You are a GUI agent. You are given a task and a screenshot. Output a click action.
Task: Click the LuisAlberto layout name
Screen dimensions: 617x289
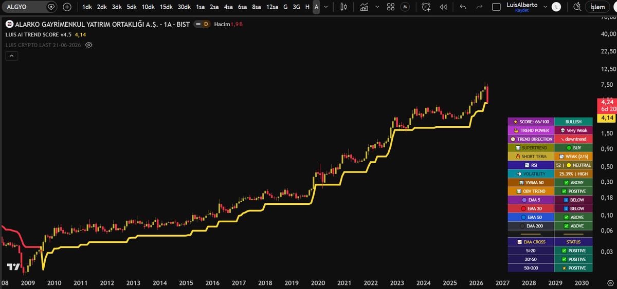(x=522, y=4)
